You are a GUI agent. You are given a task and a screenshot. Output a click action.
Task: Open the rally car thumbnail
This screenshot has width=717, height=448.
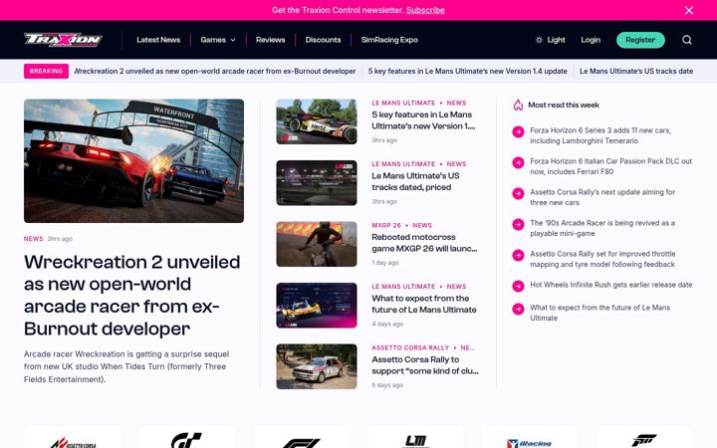[317, 366]
